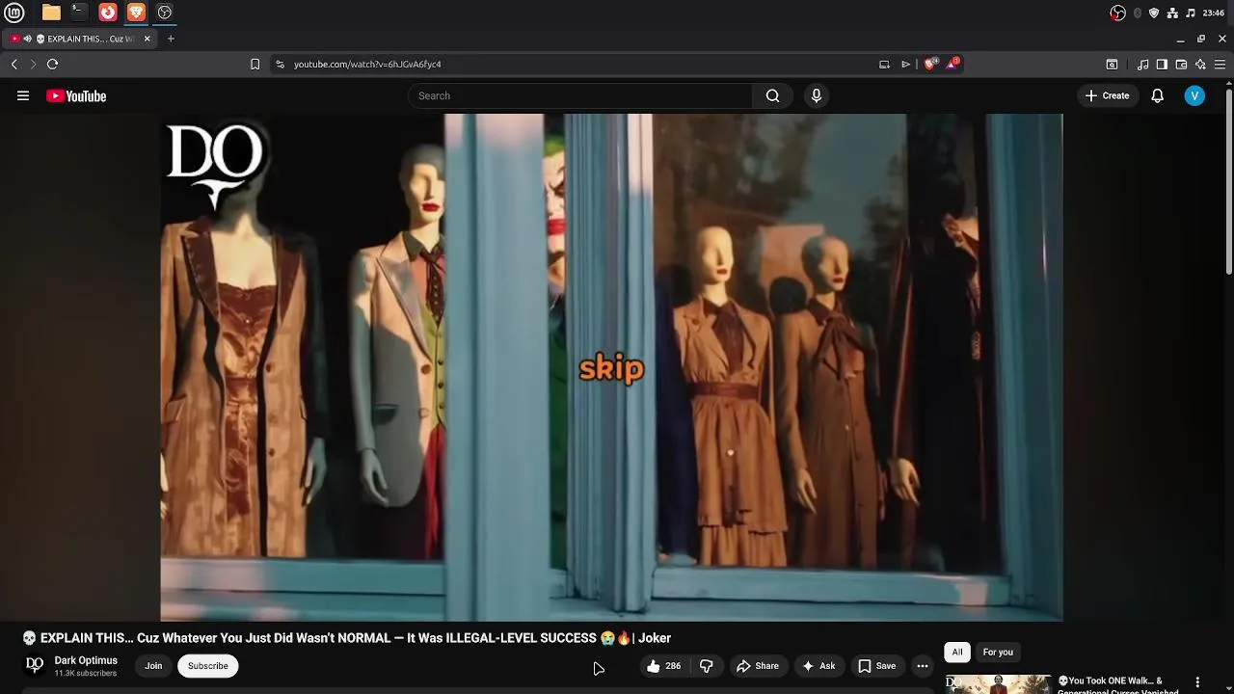Go to YouTube home via logo

(x=76, y=95)
